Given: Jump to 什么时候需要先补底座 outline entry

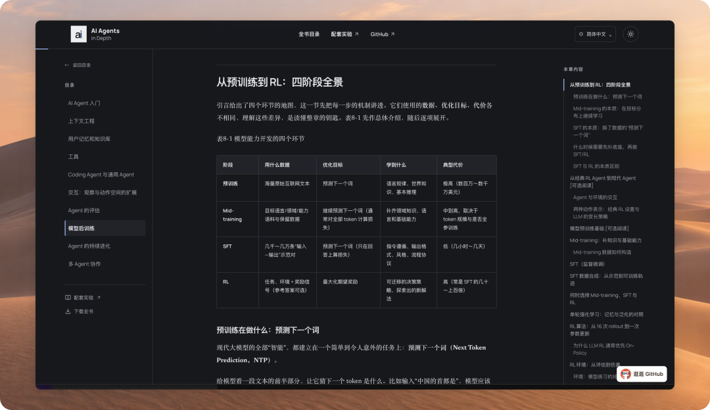Looking at the screenshot, I should pos(605,150).
